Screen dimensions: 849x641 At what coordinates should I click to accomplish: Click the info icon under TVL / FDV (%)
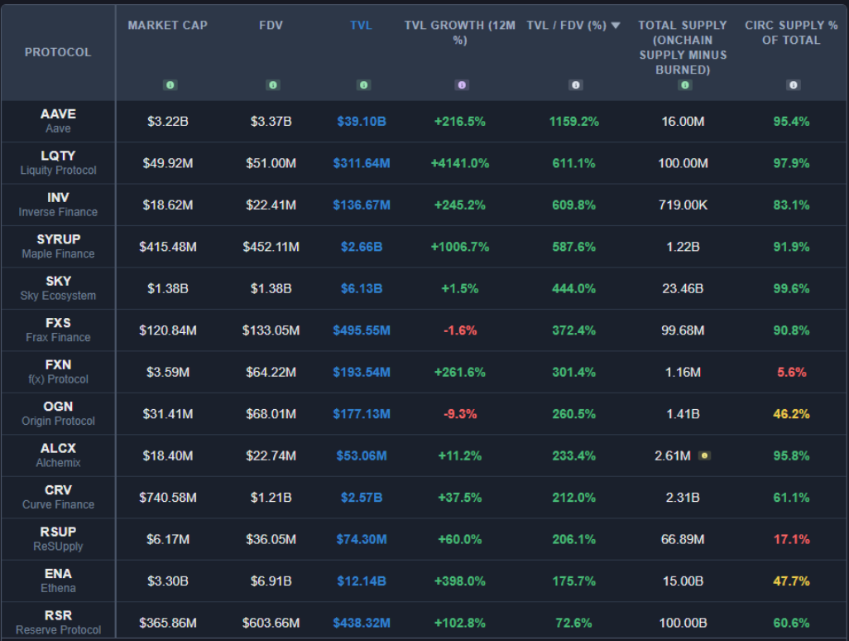(x=575, y=84)
